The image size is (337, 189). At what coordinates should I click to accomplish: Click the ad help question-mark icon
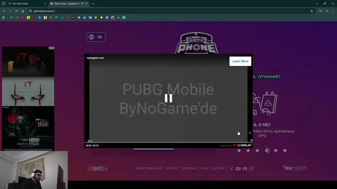coord(251,141)
